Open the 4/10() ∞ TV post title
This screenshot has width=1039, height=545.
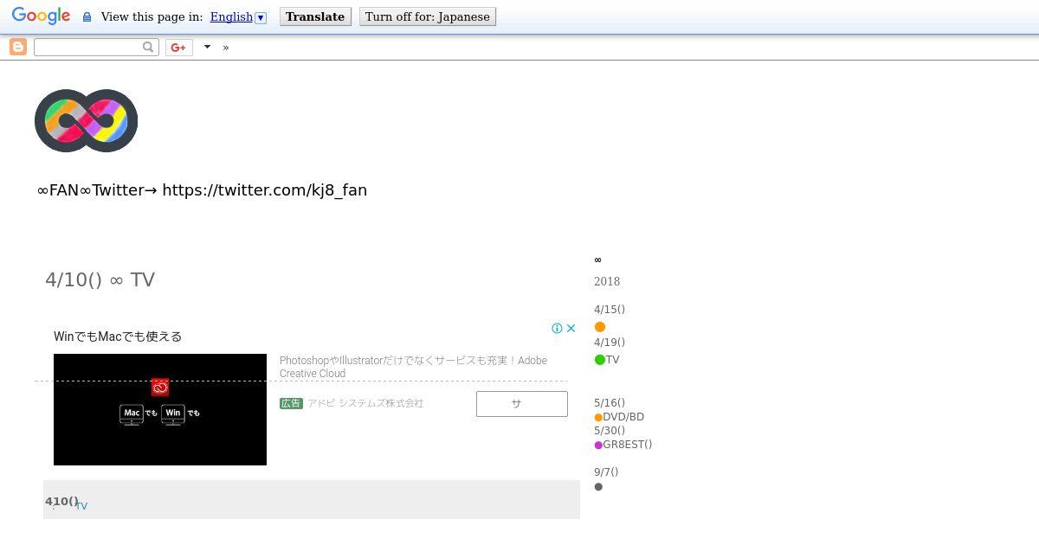100,279
